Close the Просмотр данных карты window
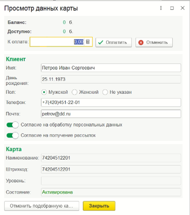The width and height of the screenshot is (190, 215). pyautogui.click(x=182, y=8)
